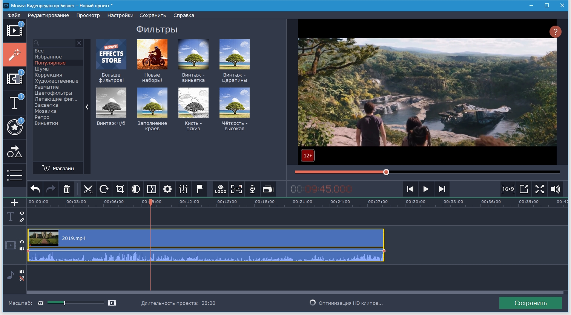
Task: Click the Redo arrow button
Action: pos(51,189)
